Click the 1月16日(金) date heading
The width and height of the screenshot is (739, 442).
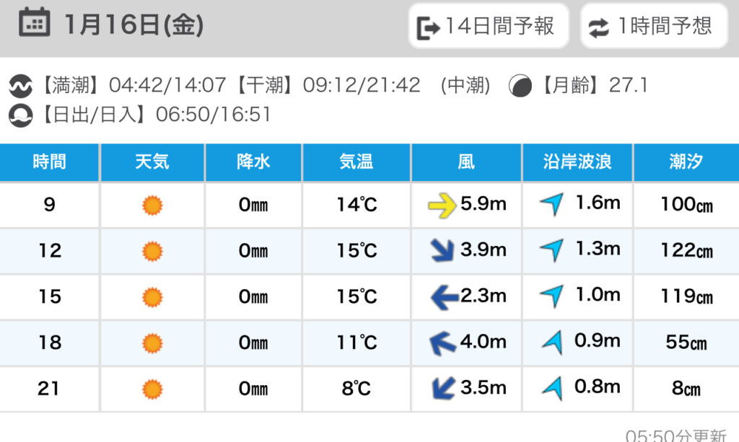pyautogui.click(x=134, y=26)
